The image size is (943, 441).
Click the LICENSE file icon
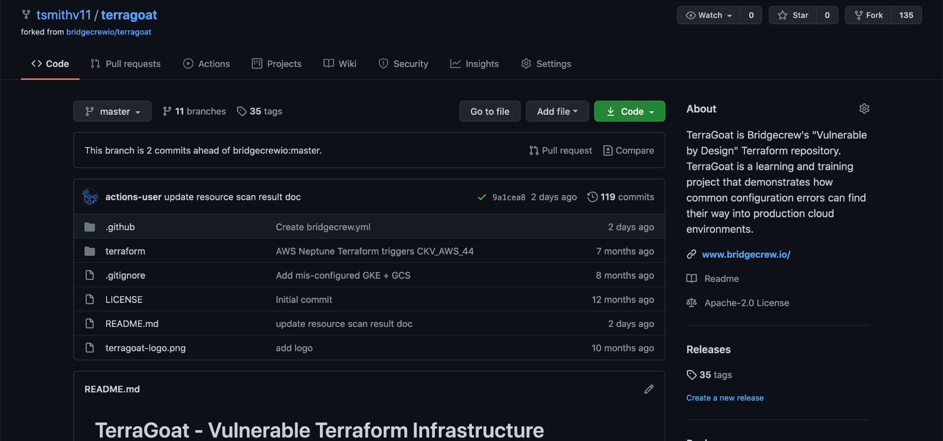coord(90,299)
